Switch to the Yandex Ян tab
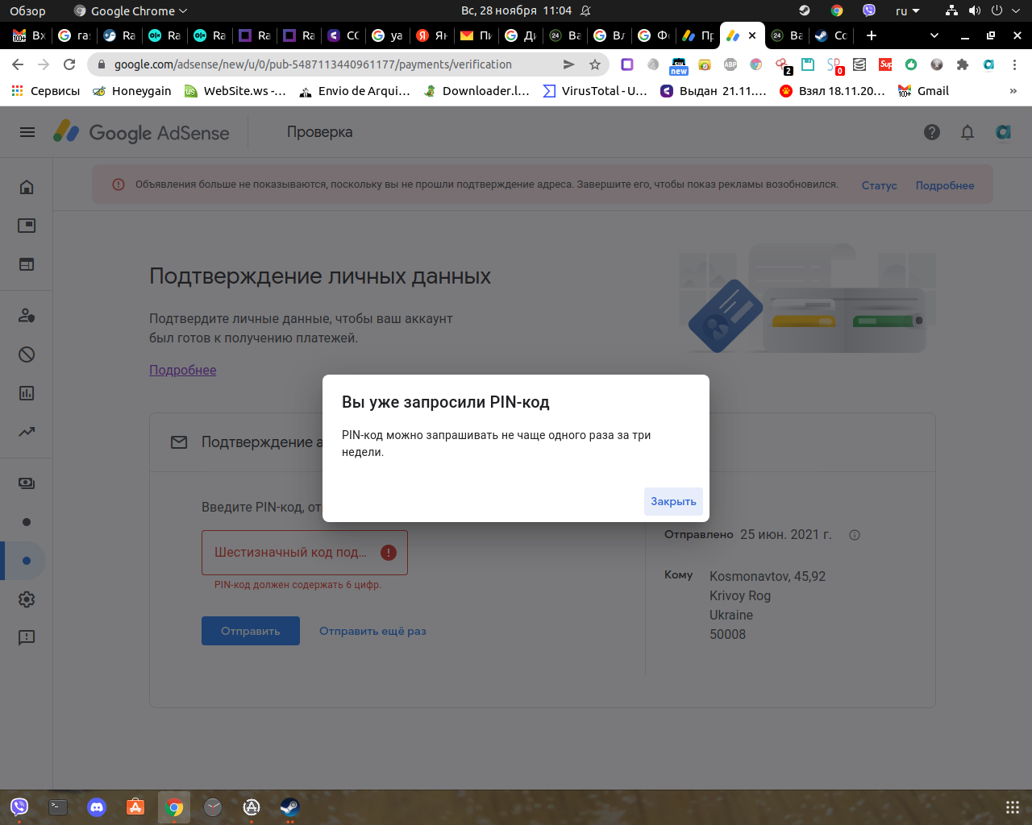The width and height of the screenshot is (1032, 825). coord(432,35)
